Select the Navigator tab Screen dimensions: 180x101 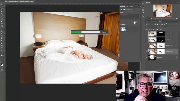(148, 3)
